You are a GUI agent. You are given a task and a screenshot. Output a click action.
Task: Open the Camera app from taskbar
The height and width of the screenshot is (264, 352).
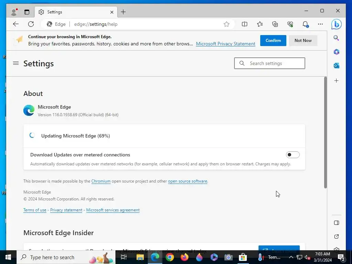pyautogui.click(x=228, y=257)
